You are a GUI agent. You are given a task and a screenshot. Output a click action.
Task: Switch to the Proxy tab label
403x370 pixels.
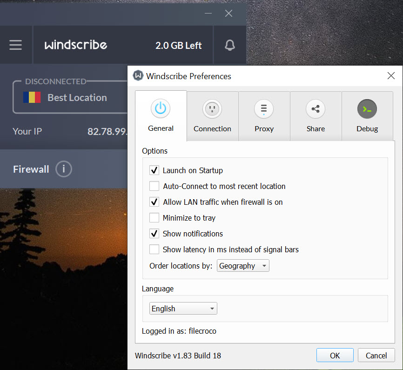click(264, 129)
